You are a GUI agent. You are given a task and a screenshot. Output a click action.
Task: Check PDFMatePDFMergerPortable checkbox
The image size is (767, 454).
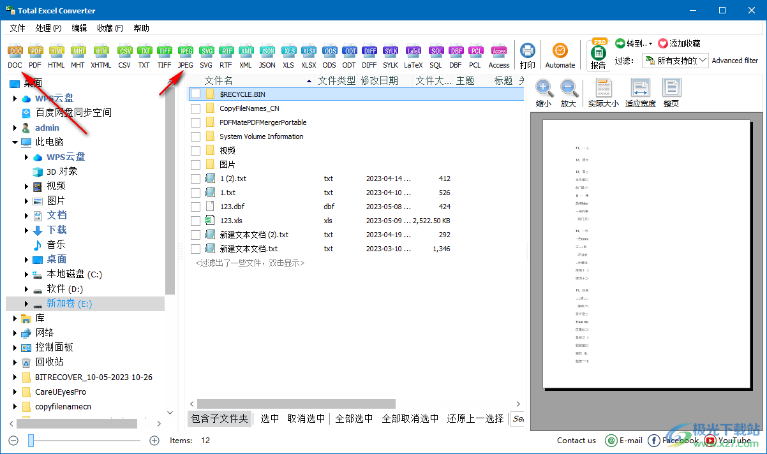coord(196,122)
